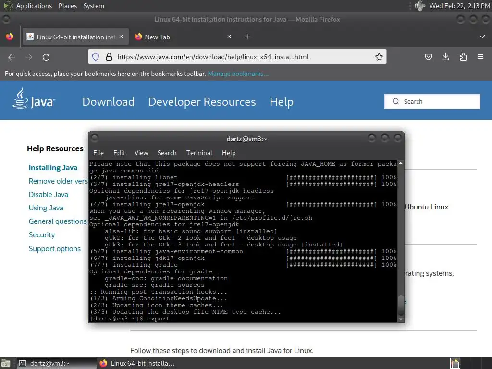Open the terminal Help menu
Viewport: 492px width, 369px height.
[229, 153]
